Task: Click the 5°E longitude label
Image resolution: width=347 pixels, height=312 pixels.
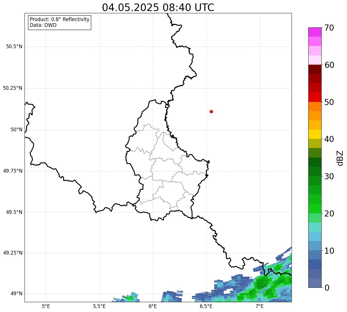Action: tap(46, 306)
